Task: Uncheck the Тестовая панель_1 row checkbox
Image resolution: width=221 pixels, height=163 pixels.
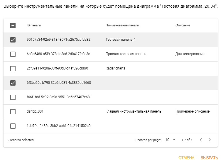Action: pos(13,40)
